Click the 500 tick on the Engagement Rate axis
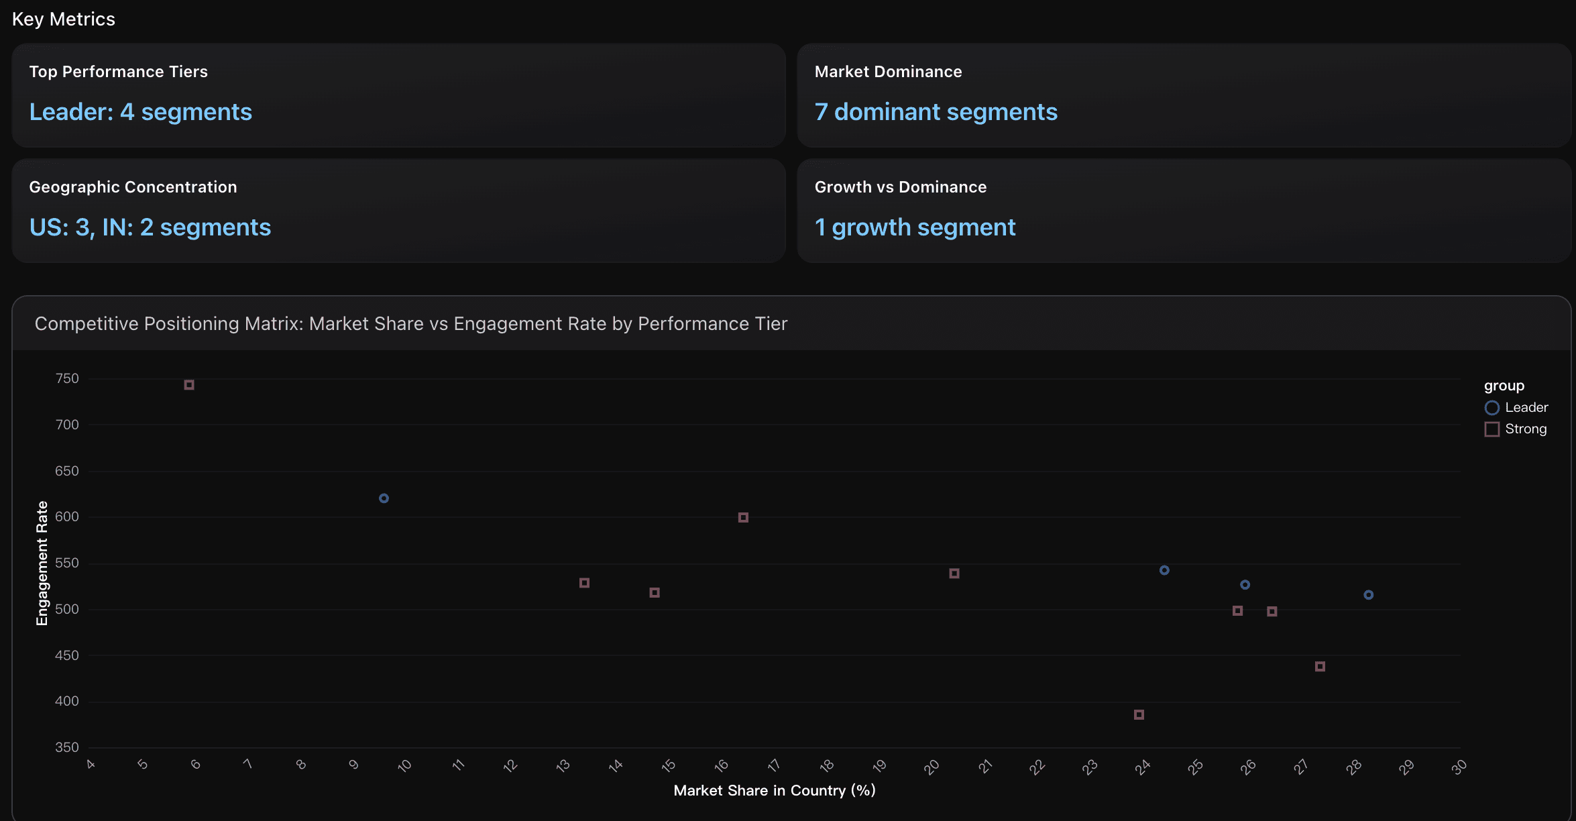 tap(66, 608)
